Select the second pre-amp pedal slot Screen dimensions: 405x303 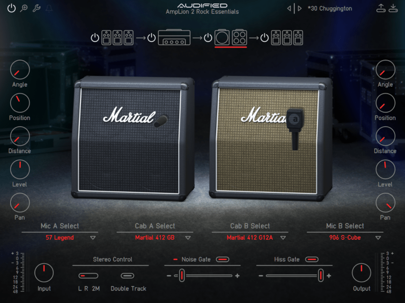coord(118,38)
